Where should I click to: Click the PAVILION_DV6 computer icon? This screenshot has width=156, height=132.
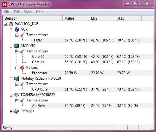pos(11,24)
